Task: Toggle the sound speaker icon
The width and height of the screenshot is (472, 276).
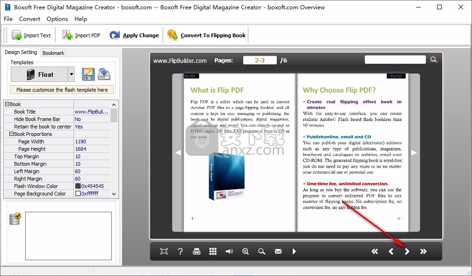Action: [x=229, y=251]
